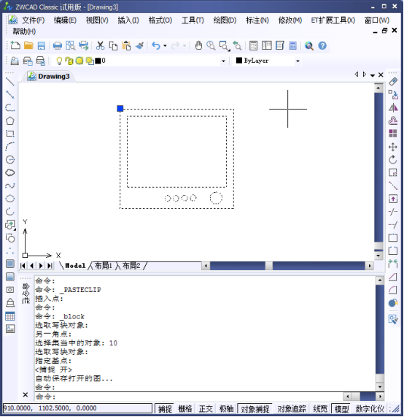The height and width of the screenshot is (417, 404).
Task: Select the Spline draw tool
Action: point(10,185)
